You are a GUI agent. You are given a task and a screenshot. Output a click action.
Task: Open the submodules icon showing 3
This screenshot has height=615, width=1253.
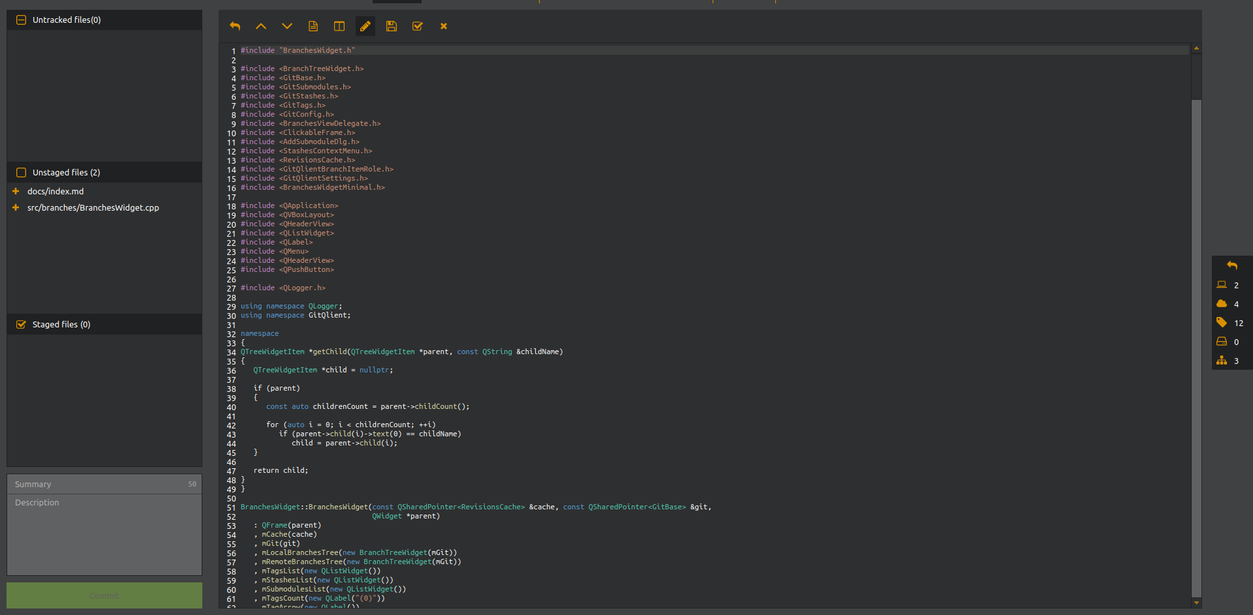point(1222,361)
